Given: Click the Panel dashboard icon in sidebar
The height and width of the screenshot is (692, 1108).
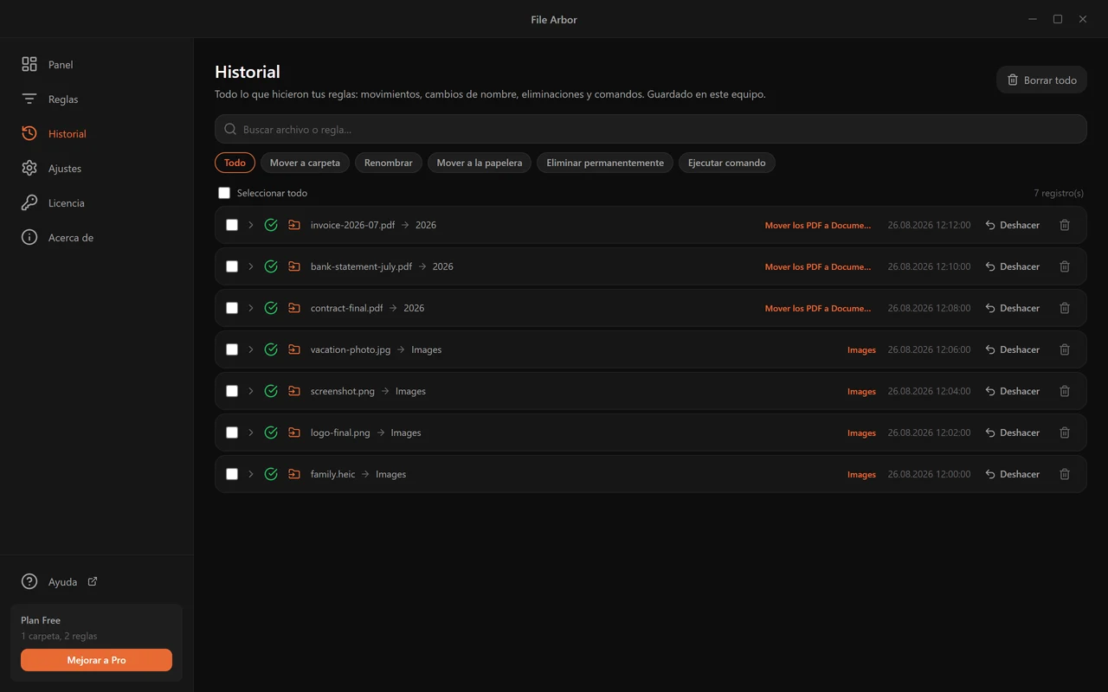Looking at the screenshot, I should (x=29, y=64).
